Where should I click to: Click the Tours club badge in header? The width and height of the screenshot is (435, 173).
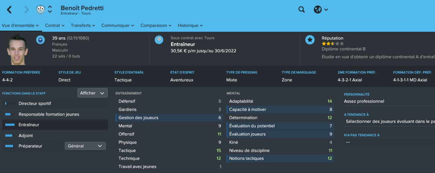pos(40,10)
